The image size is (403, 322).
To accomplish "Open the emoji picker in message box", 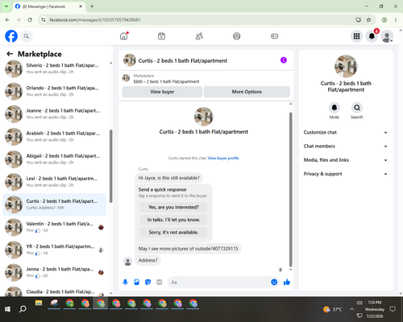I will [x=274, y=282].
